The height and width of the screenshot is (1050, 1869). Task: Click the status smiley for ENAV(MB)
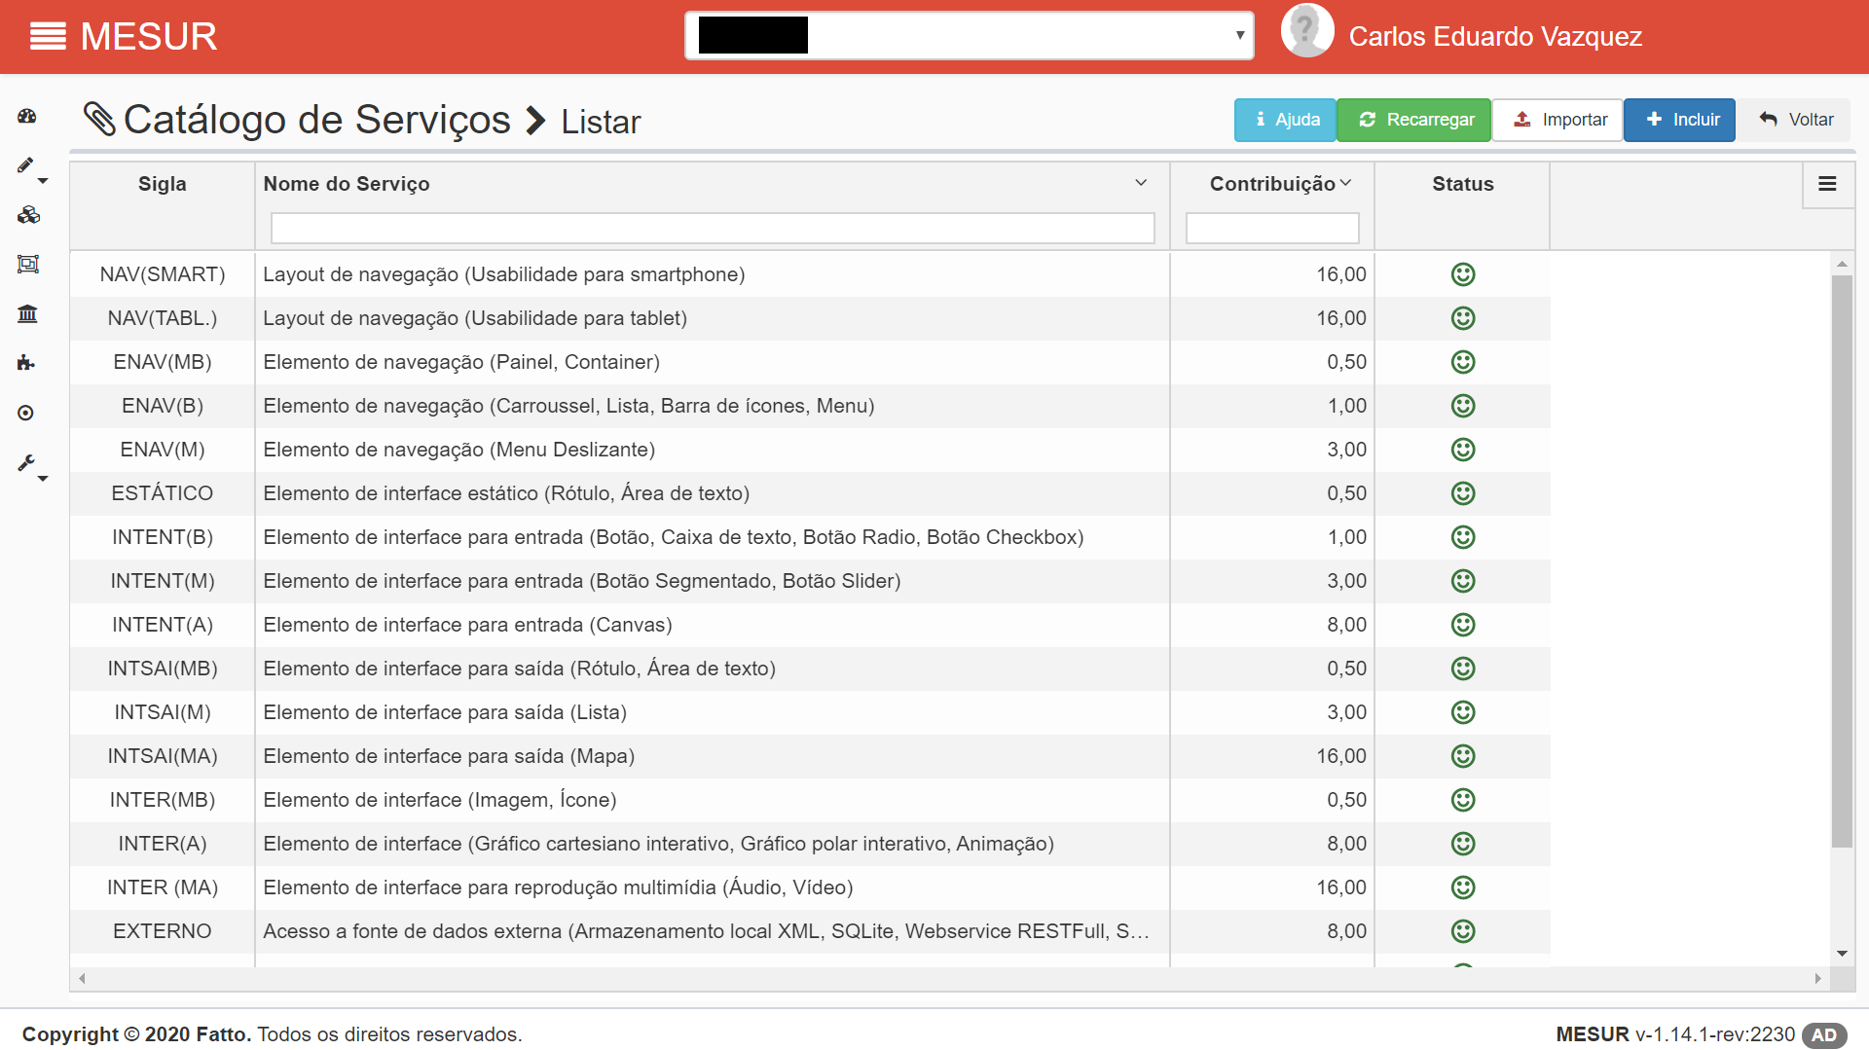1462,362
